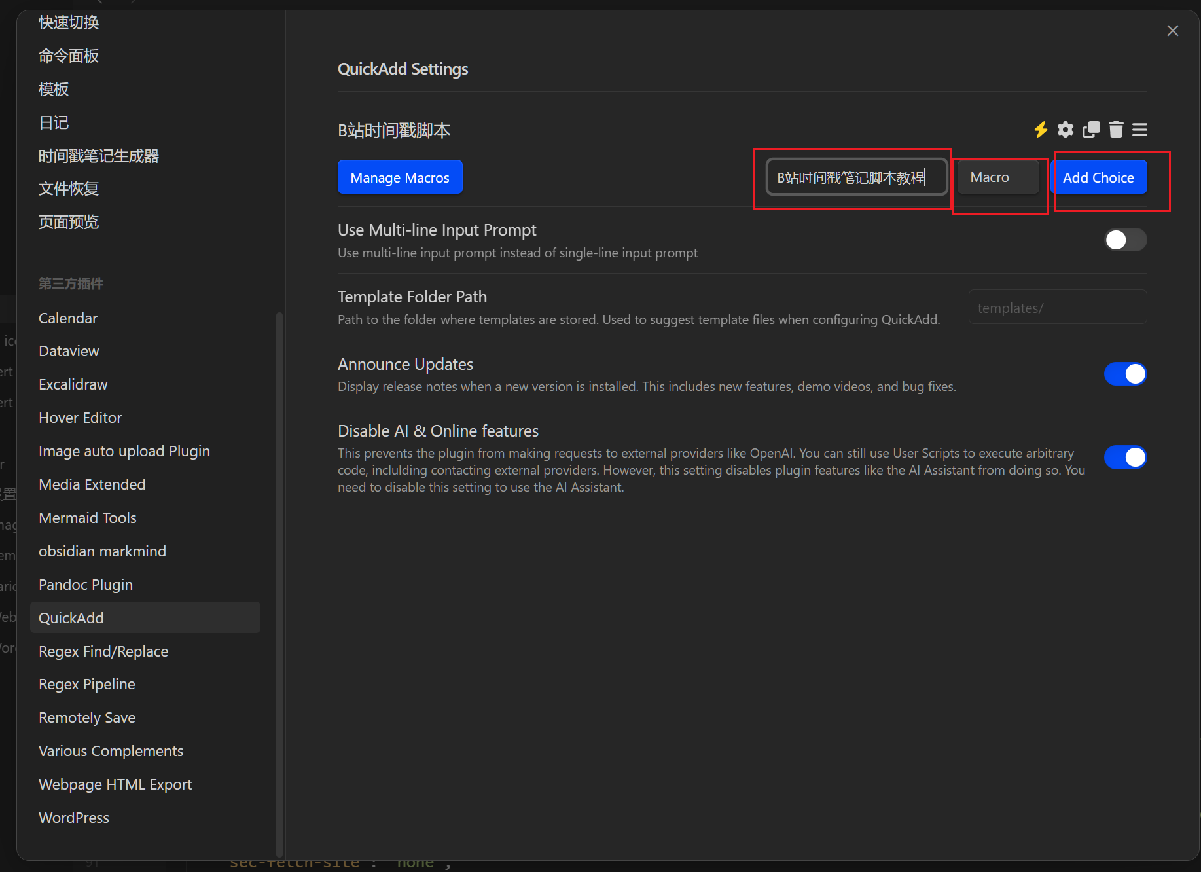
Task: Toggle Disable AI & Online features switch
Action: click(1125, 457)
